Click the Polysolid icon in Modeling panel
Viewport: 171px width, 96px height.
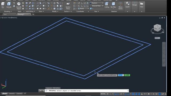click(14, 3)
